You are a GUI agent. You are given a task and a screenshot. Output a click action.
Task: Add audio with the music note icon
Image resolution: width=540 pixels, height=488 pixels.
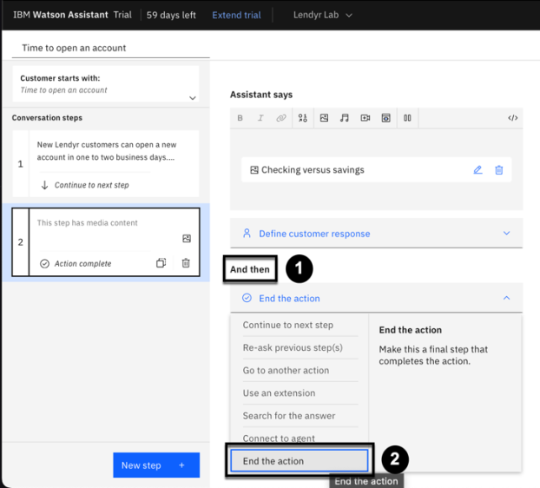(x=345, y=118)
